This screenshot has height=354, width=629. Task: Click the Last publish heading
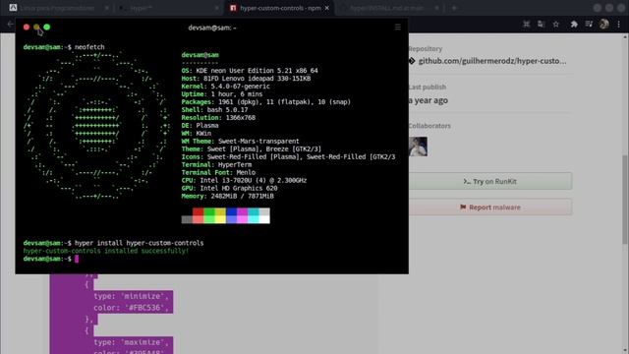pos(427,88)
